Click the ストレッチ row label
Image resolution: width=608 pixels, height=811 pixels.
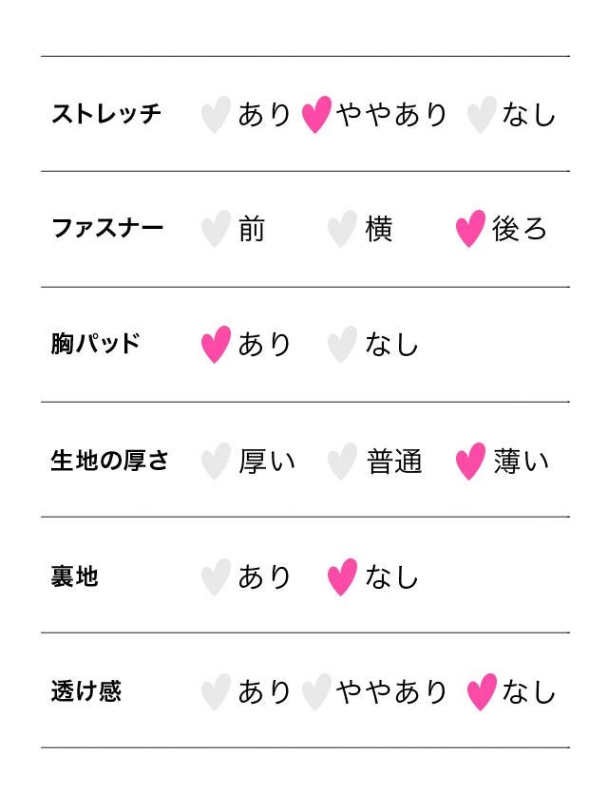pyautogui.click(x=106, y=114)
